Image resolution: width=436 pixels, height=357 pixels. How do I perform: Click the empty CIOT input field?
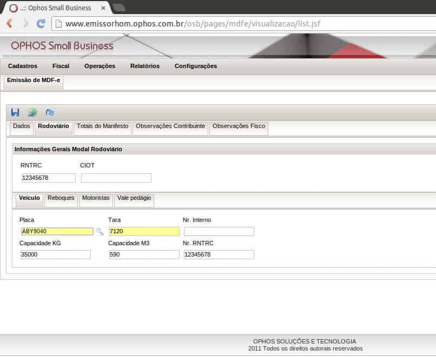(116, 178)
